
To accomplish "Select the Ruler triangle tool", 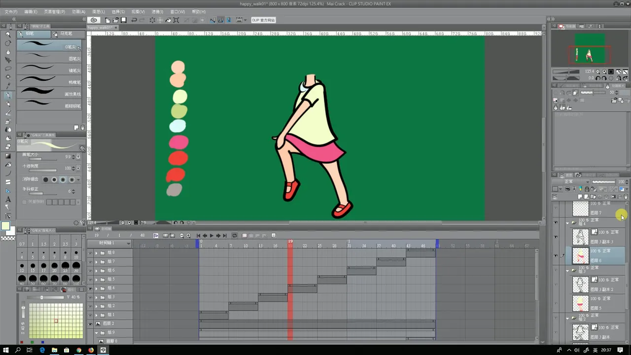I will coord(8,191).
